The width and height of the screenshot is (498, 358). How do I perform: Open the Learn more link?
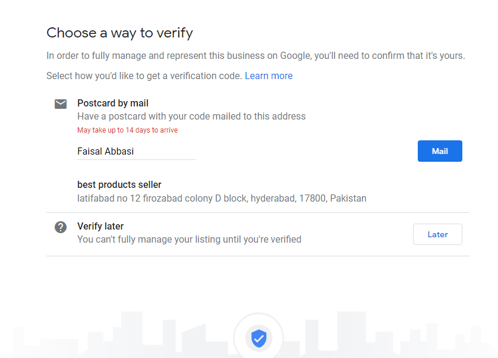269,76
